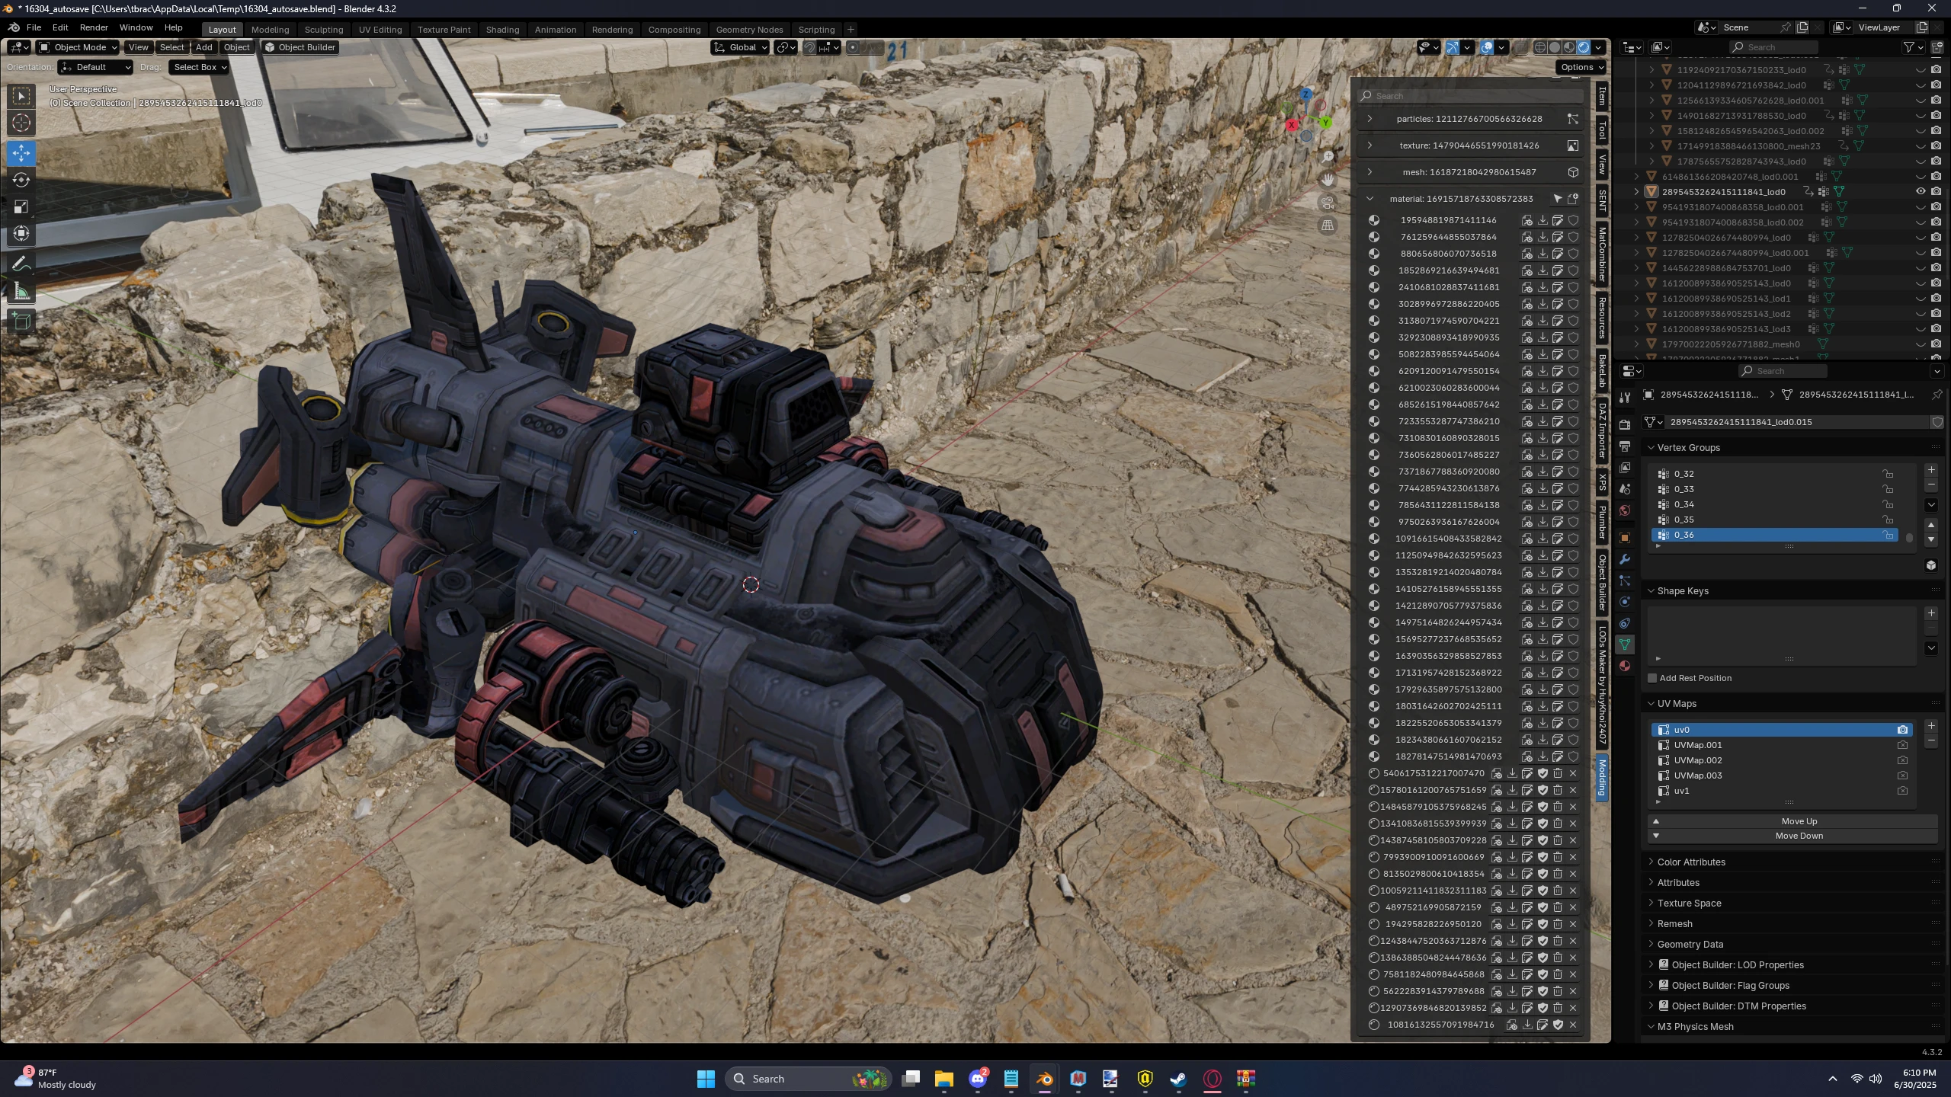Click the delete trash icon for 540617531221​7007470 row
The width and height of the screenshot is (1951, 1097).
coord(1558,773)
